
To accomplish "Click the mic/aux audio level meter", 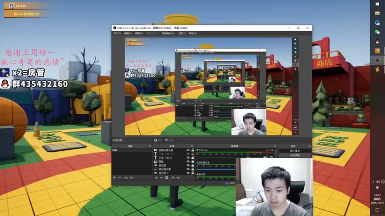I will tap(235, 153).
